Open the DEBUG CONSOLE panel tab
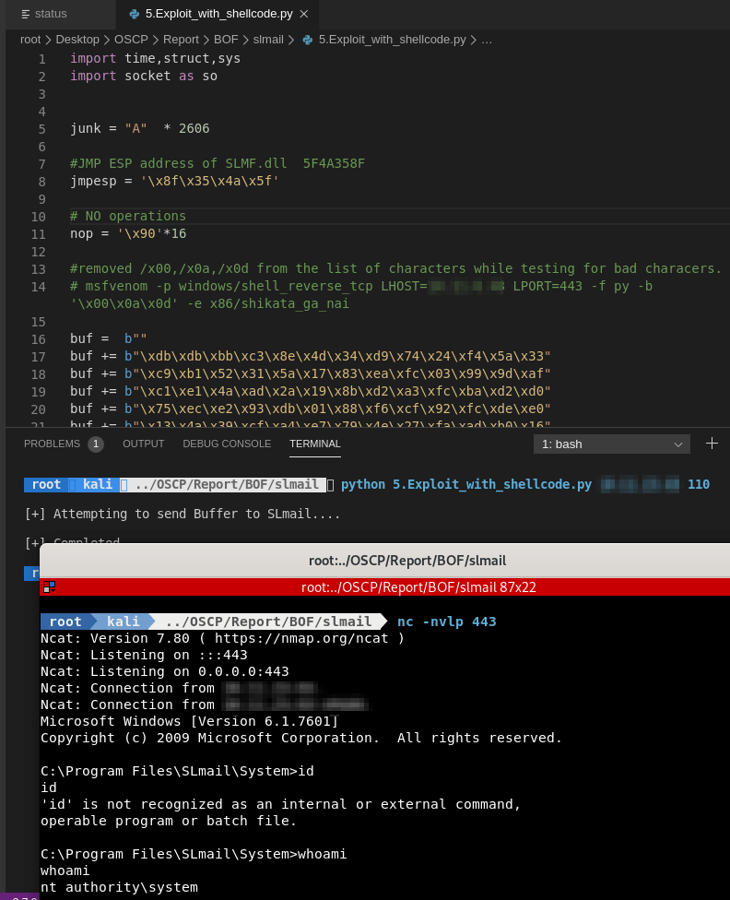 tap(227, 444)
